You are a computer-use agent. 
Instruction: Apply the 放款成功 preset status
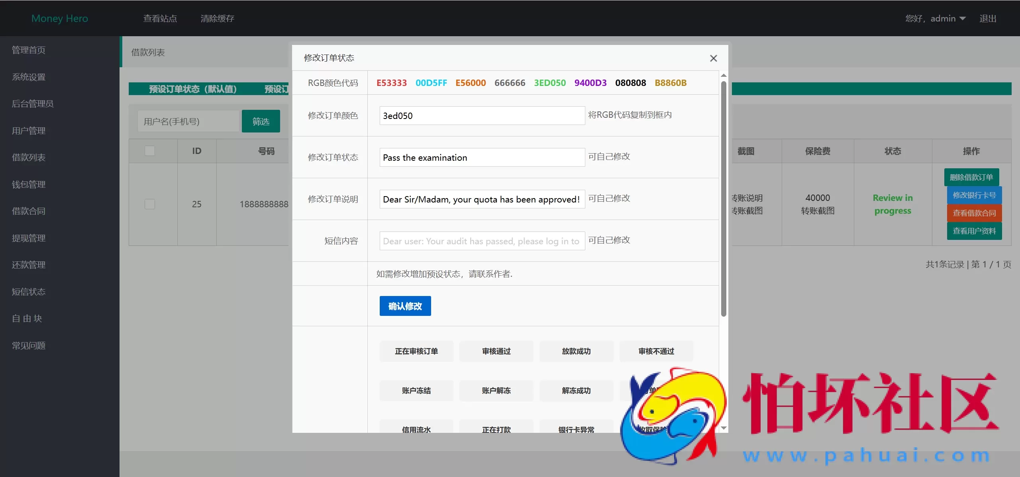click(x=576, y=351)
